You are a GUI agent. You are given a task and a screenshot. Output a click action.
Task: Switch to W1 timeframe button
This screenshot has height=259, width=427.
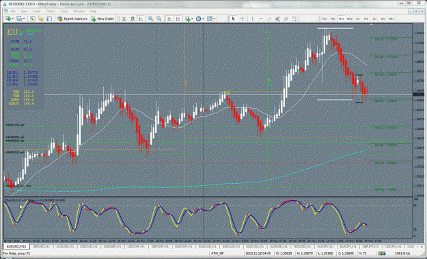pyautogui.click(x=383, y=18)
